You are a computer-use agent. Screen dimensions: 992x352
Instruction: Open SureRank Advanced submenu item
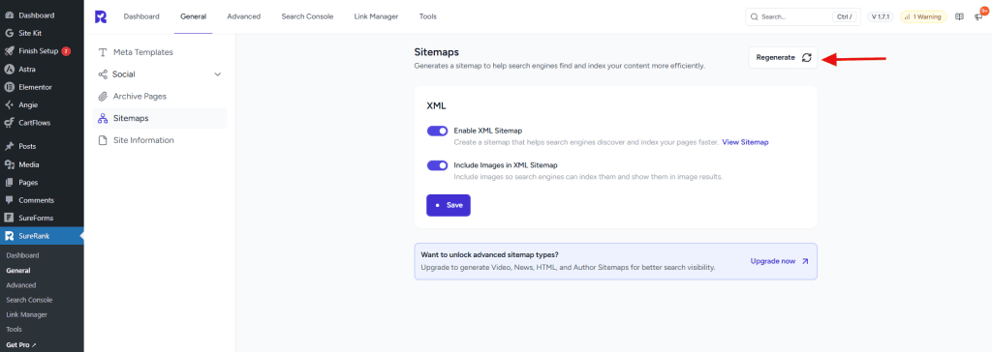point(21,285)
